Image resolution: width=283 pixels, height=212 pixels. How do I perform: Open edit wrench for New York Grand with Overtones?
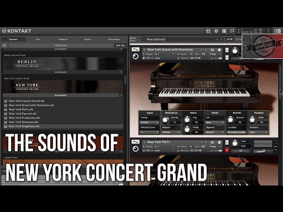[136, 49]
